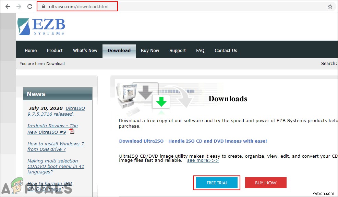
Task: Follow the see more>>> link
Action: (203, 160)
